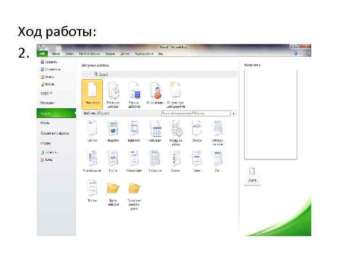
Task: Open the Календари template category
Action: pyautogui.click(x=155, y=131)
